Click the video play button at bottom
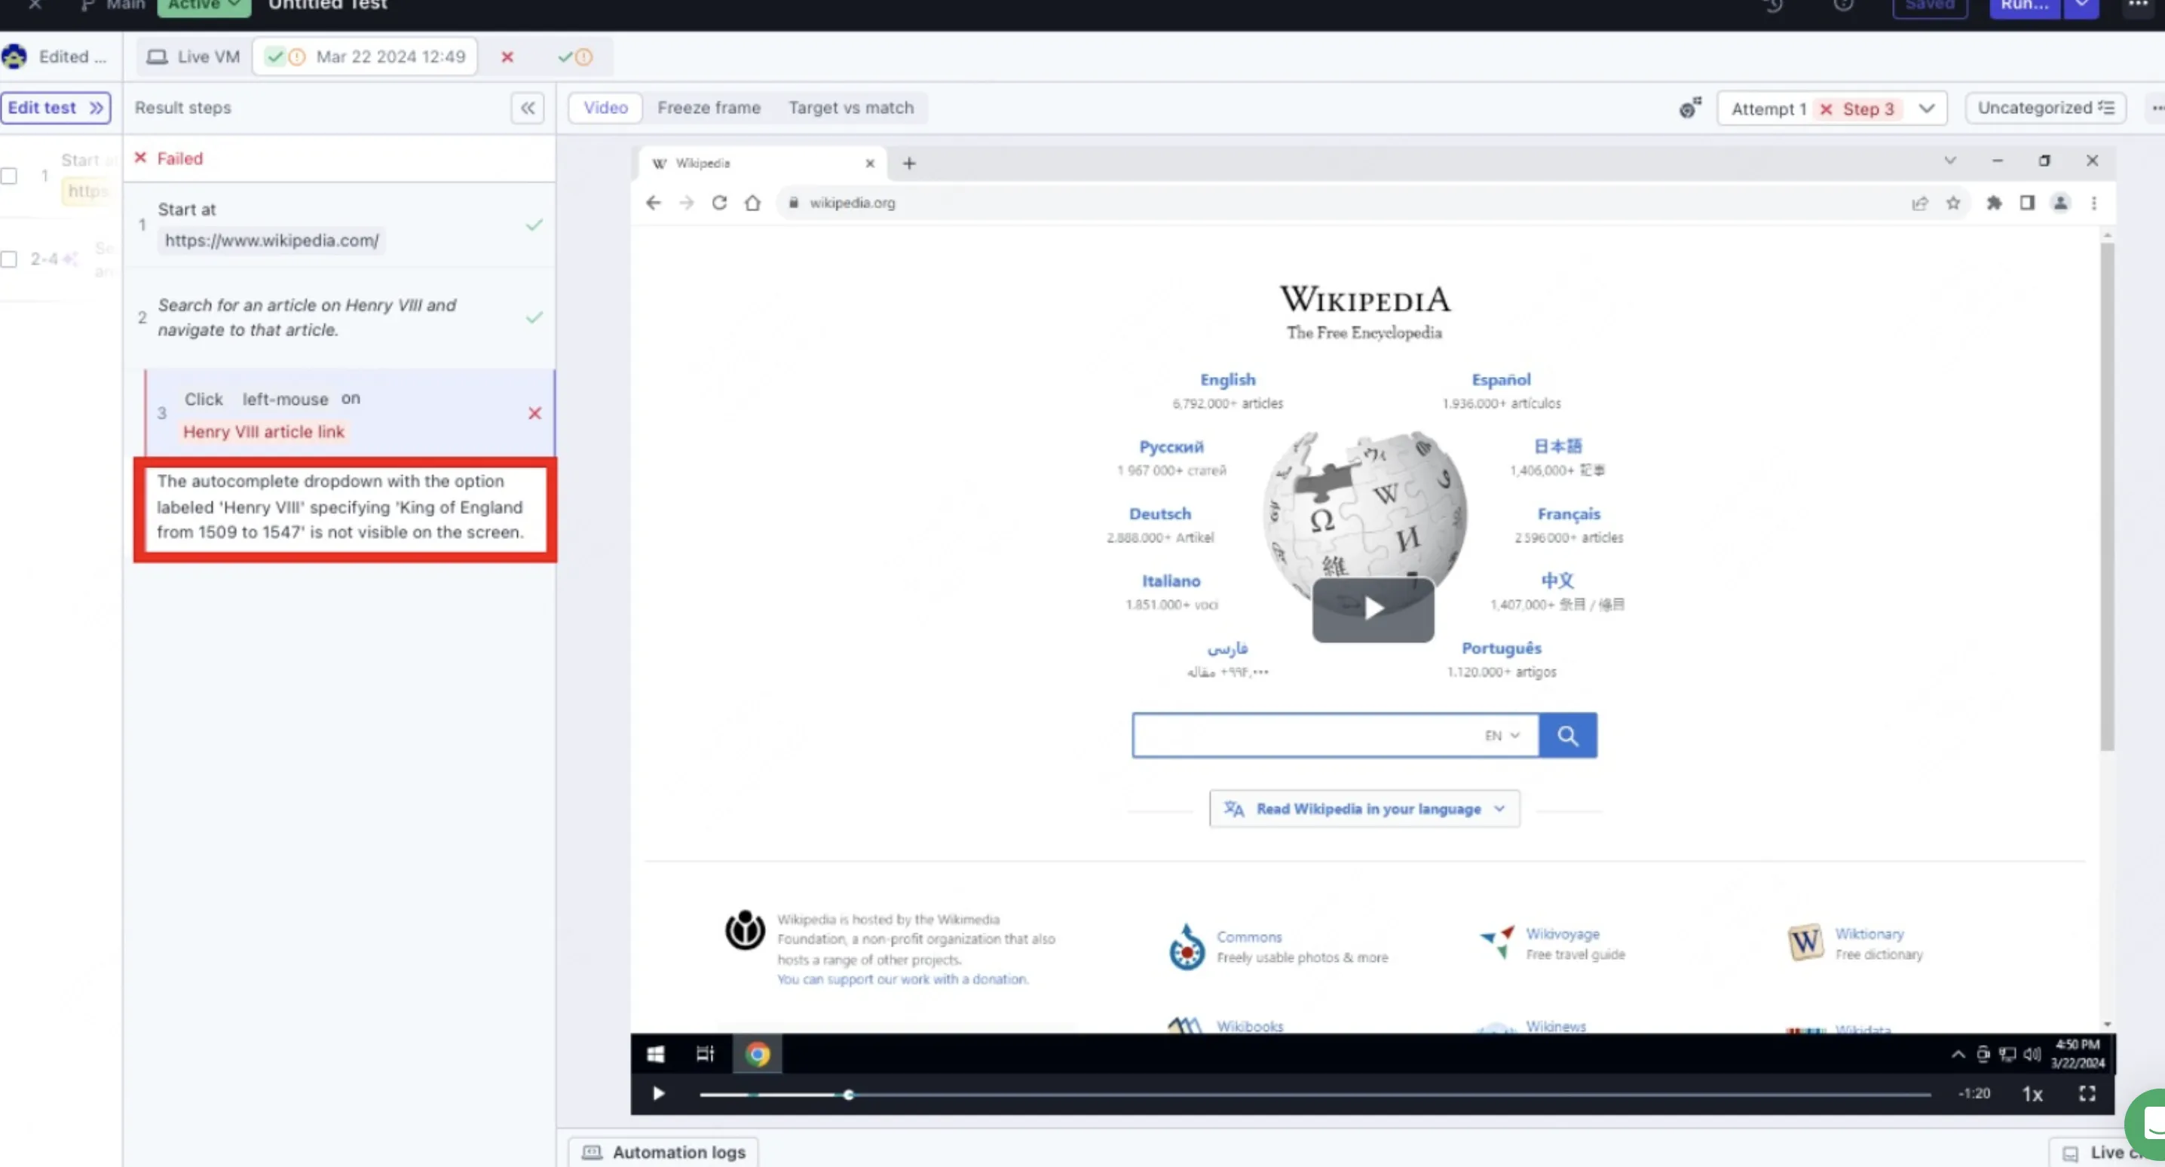 click(x=659, y=1093)
